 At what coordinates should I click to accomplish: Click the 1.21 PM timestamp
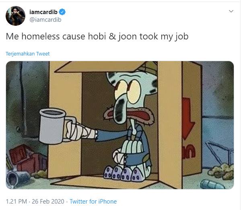coord(16,202)
